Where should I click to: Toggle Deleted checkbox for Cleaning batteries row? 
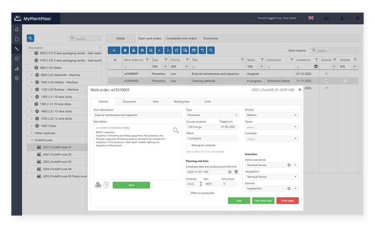pos(345,81)
